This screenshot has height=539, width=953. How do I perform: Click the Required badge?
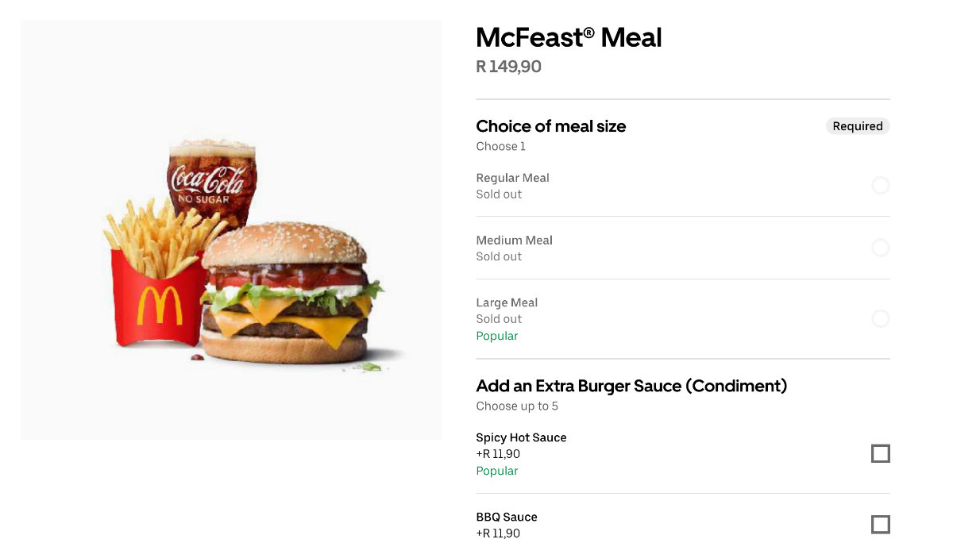858,126
